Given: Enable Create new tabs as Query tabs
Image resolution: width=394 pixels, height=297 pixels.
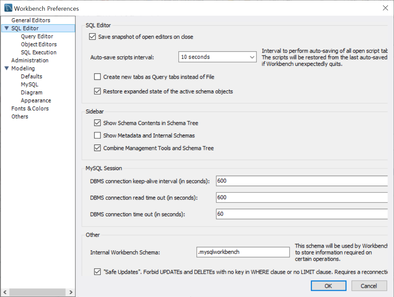Looking at the screenshot, I should point(97,77).
